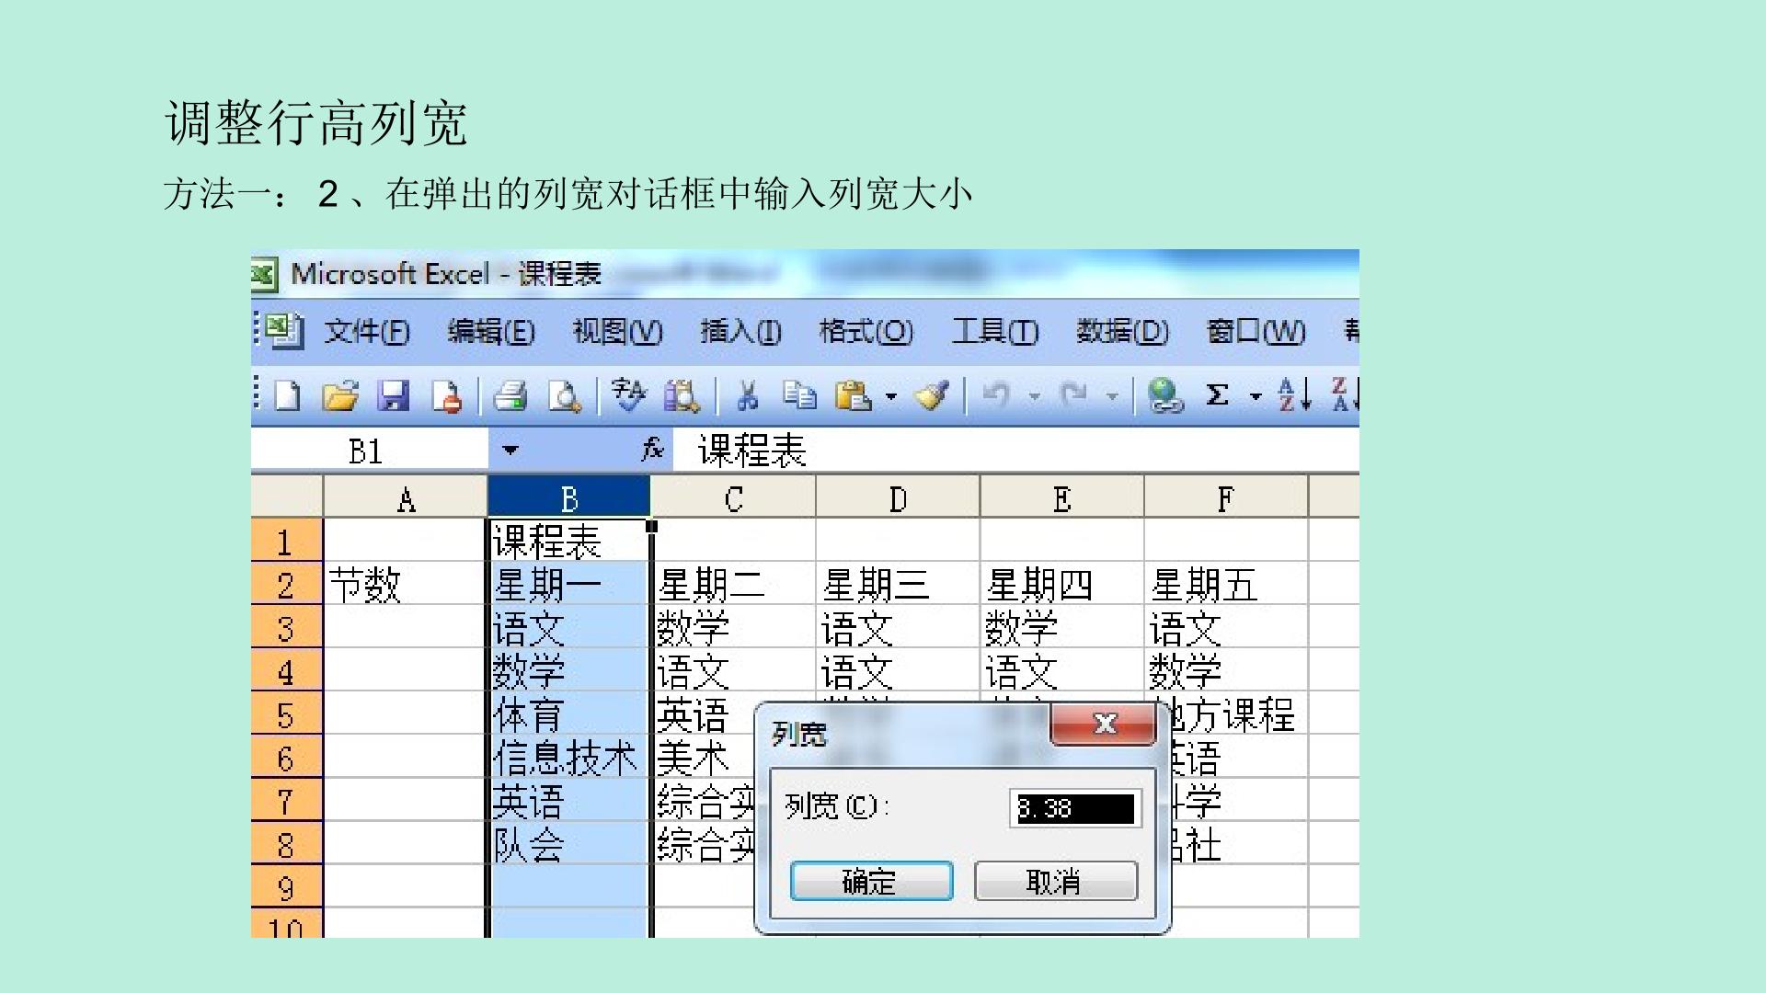
Task: Paste using the clipboard icon
Action: tap(853, 396)
